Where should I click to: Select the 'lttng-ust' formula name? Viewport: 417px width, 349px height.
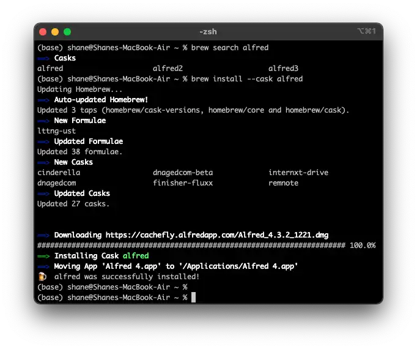pyautogui.click(x=57, y=131)
